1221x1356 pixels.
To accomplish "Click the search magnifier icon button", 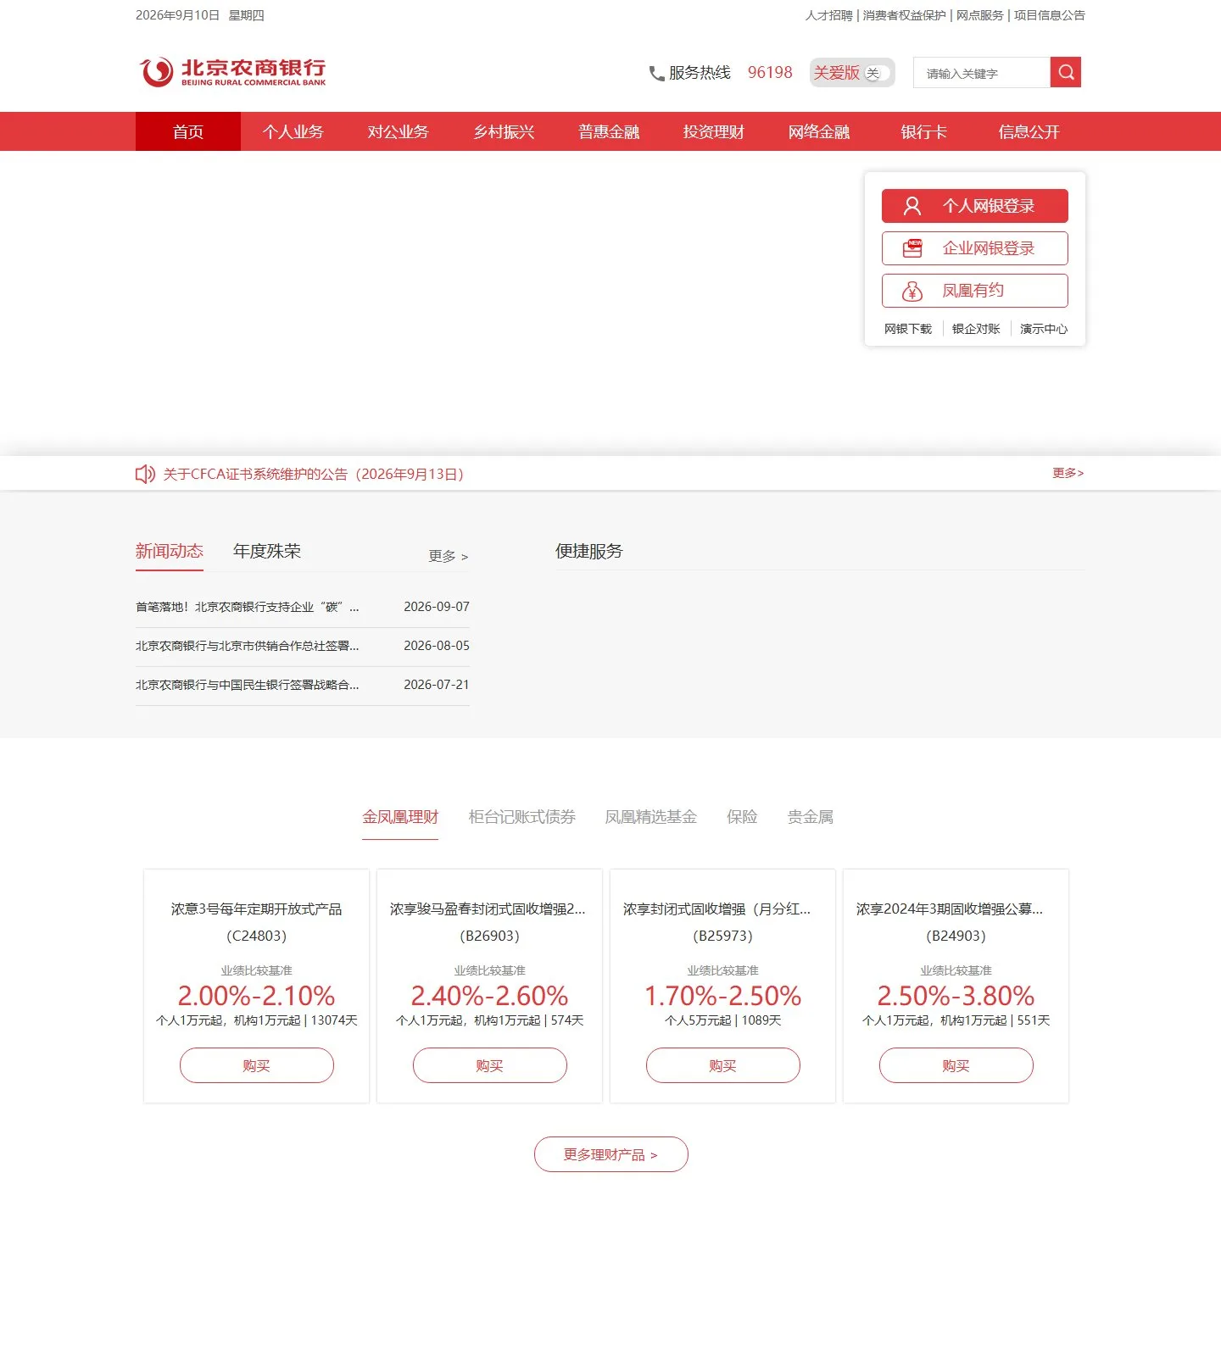I will (x=1066, y=72).
